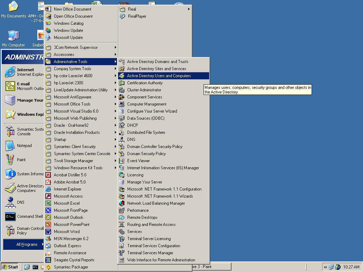Switch to the Paint window on taskbar

point(211,267)
